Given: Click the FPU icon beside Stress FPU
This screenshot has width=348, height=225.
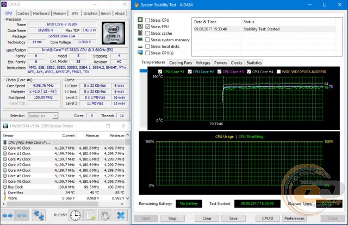Looking at the screenshot, I should [x=140, y=27].
